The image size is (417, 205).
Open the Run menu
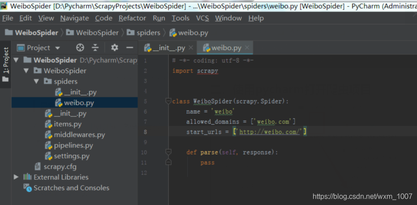159,18
